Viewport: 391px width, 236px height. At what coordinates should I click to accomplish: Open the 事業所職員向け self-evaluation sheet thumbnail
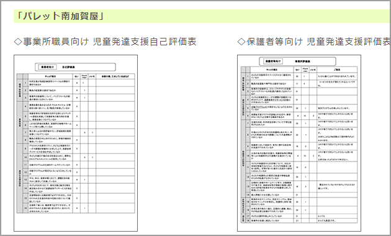point(76,143)
